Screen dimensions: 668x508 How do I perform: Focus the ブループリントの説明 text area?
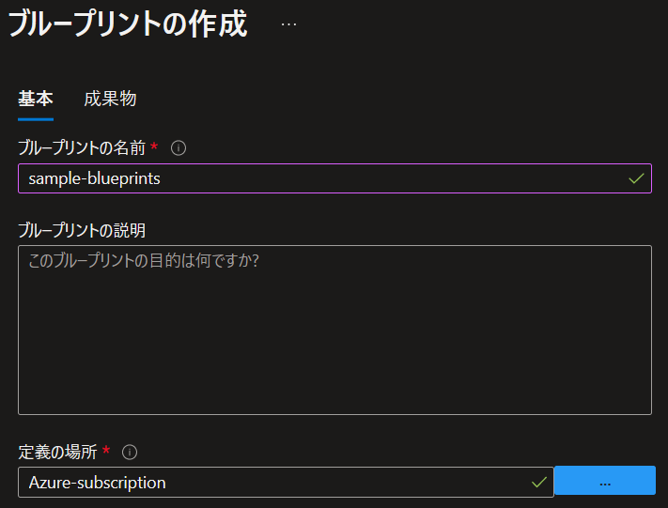[334, 330]
